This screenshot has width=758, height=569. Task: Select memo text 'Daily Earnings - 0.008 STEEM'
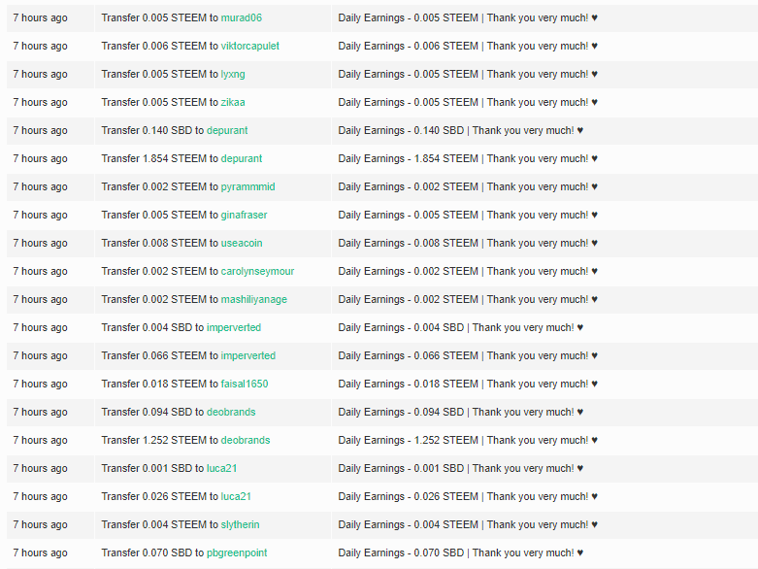[408, 243]
